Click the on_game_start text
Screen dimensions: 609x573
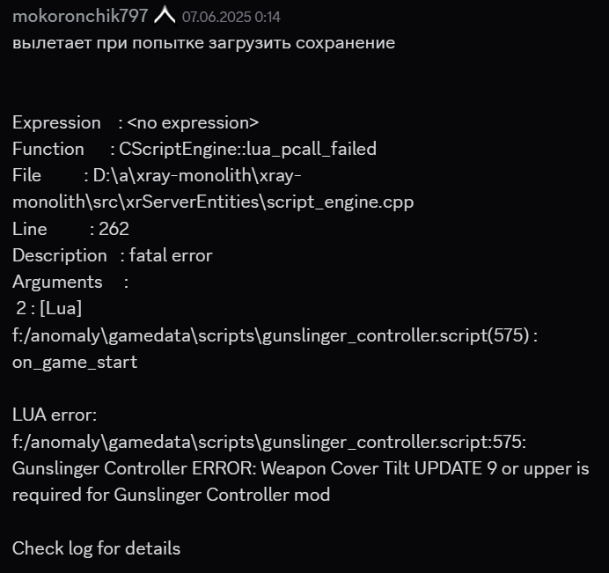pos(75,362)
